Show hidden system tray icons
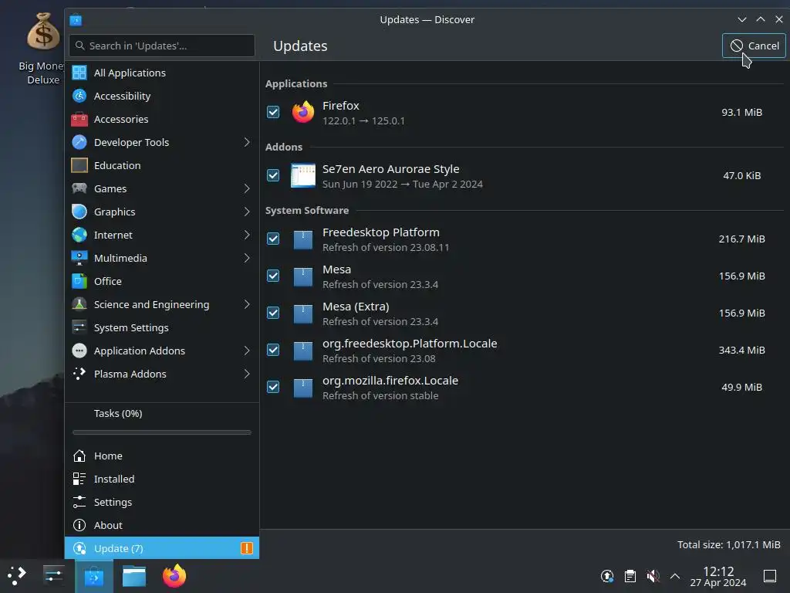This screenshot has width=790, height=593. tap(675, 576)
